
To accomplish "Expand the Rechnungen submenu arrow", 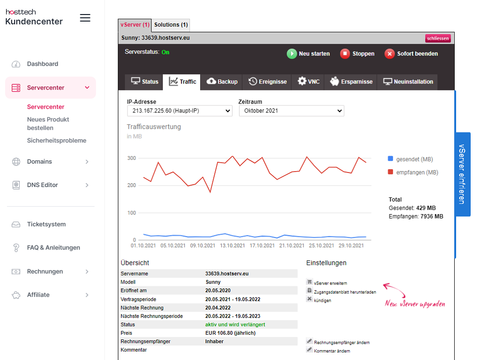I will tap(87, 271).
